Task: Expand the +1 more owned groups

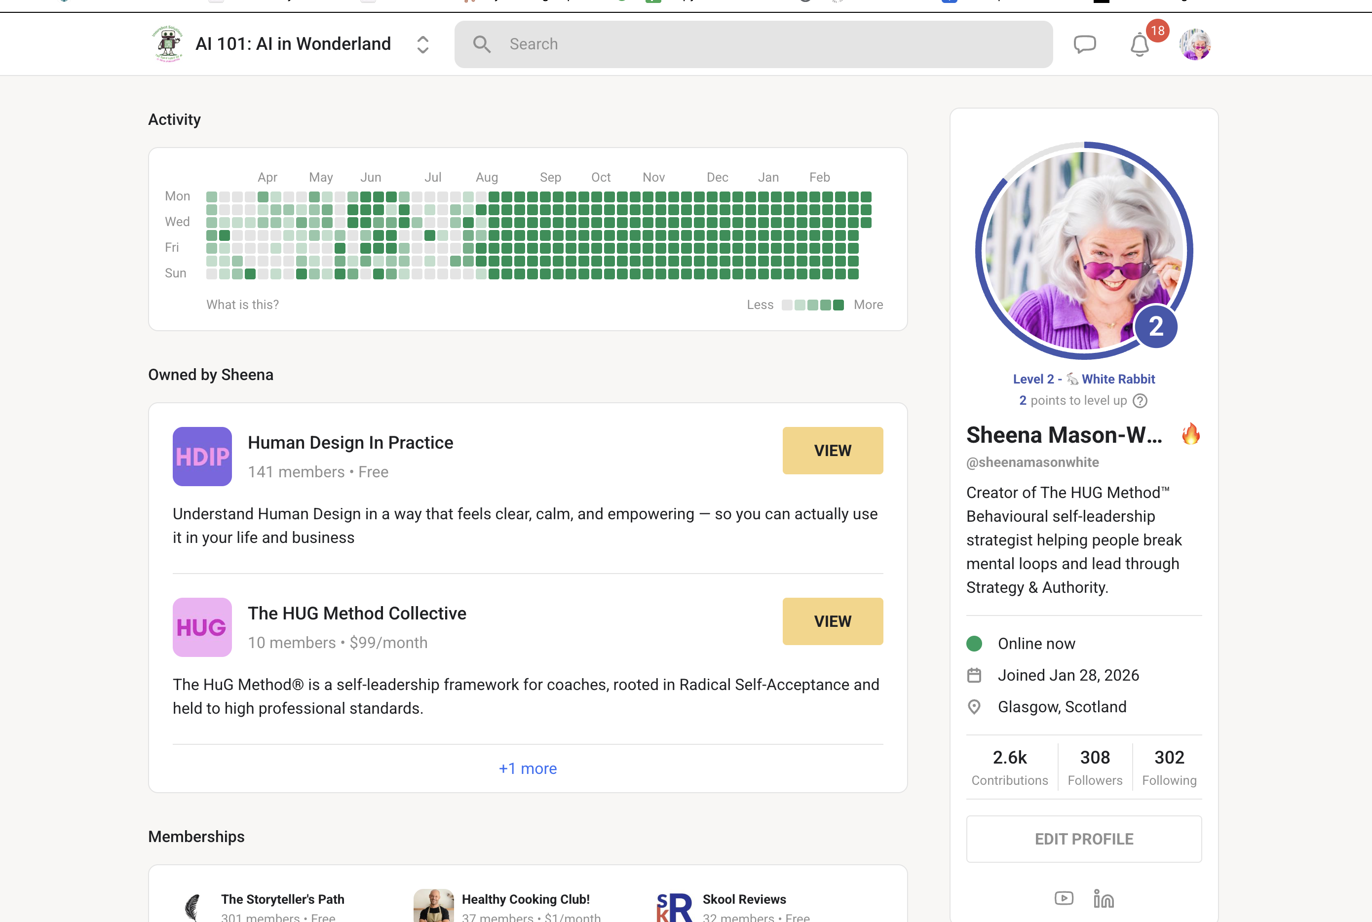Action: [x=527, y=768]
